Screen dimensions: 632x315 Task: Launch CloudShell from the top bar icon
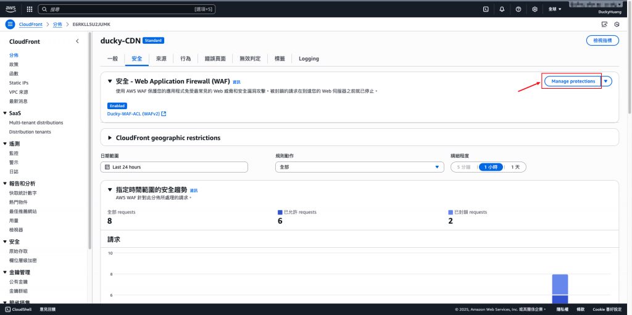click(486, 9)
